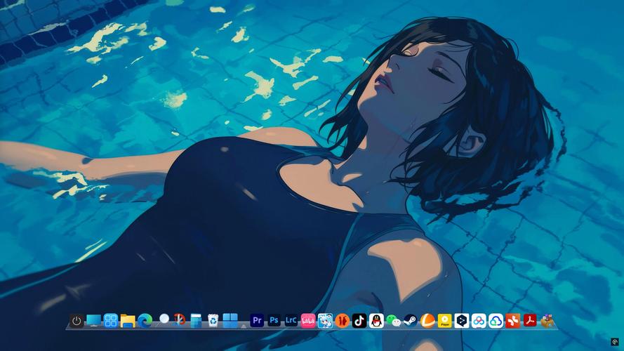Image resolution: width=624 pixels, height=351 pixels.
Task: Launch the yellow Player app icon
Action: pos(444,320)
